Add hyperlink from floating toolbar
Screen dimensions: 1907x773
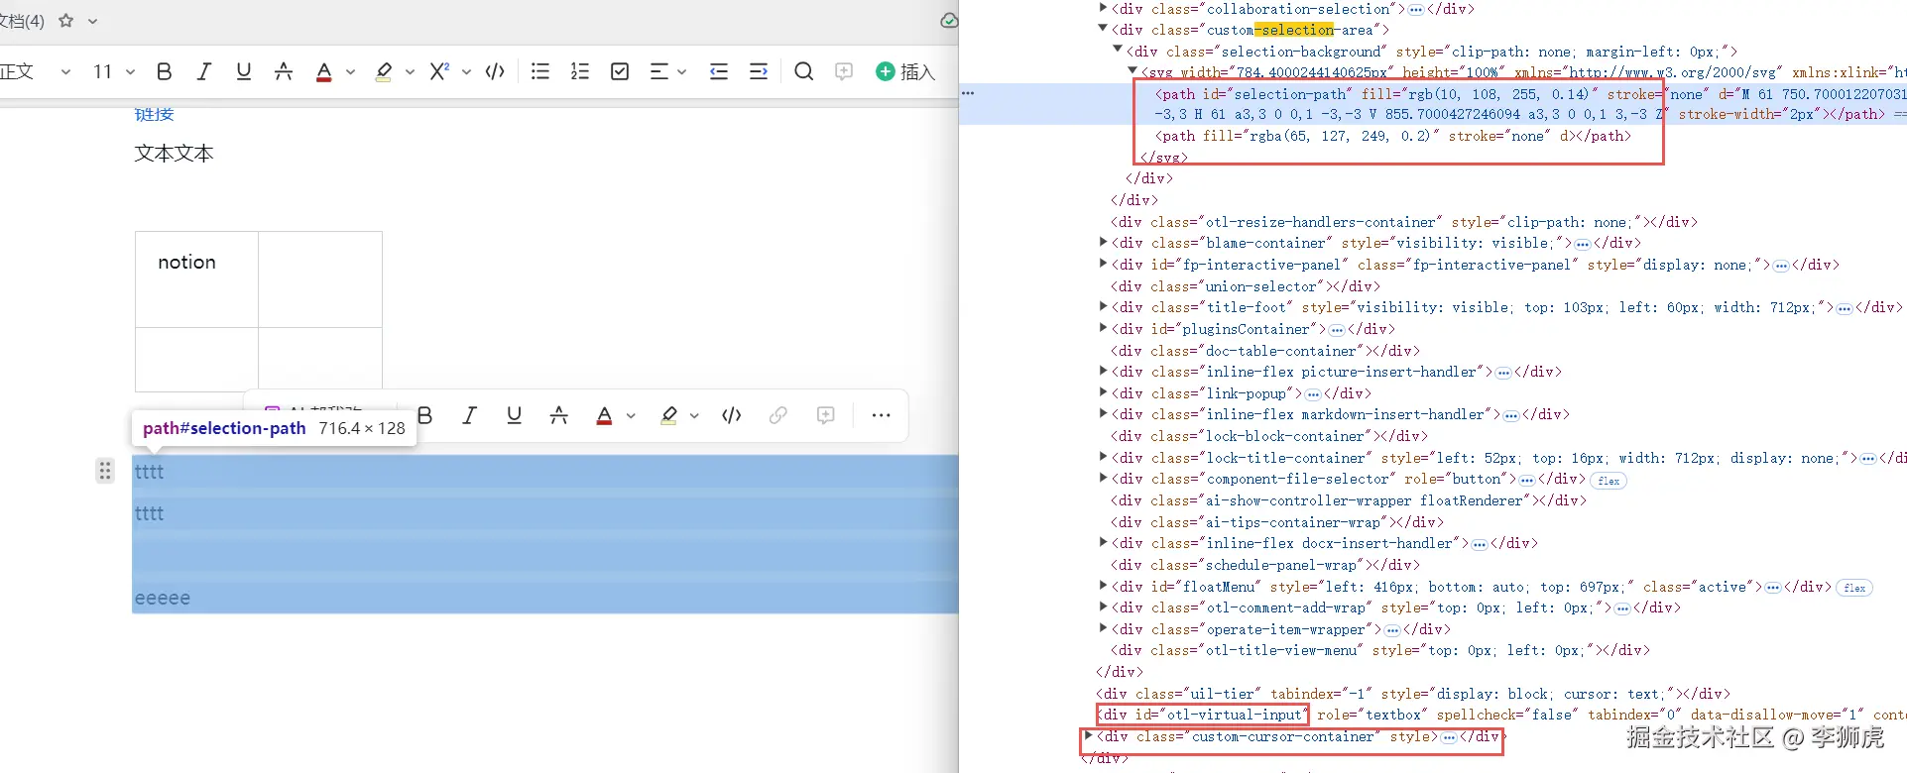click(x=778, y=415)
